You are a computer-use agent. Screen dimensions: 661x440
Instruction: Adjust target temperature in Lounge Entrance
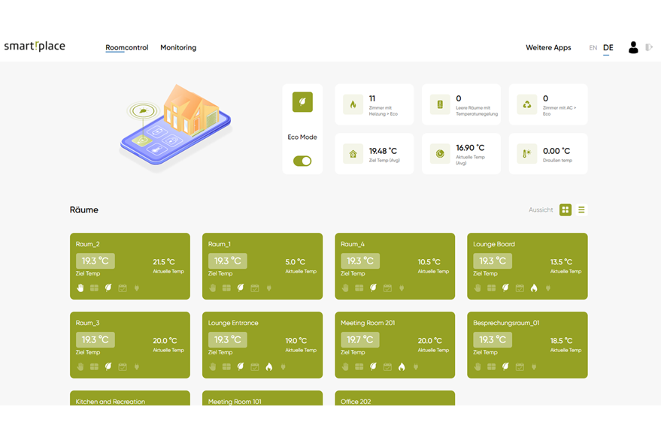click(228, 340)
